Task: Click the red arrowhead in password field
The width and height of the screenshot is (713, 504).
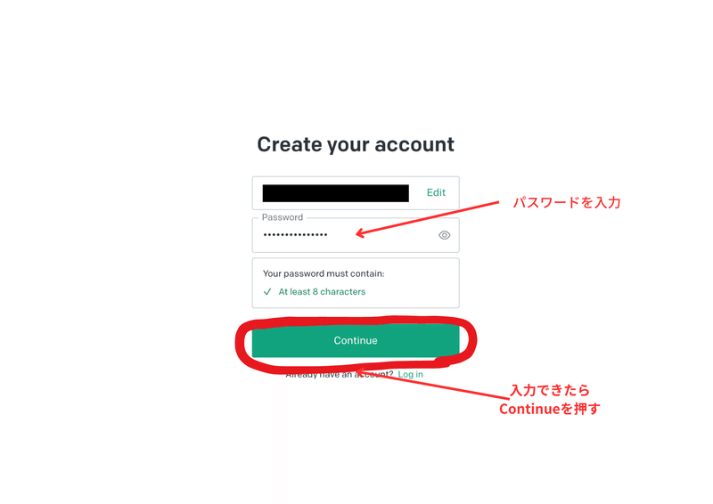Action: click(x=361, y=233)
